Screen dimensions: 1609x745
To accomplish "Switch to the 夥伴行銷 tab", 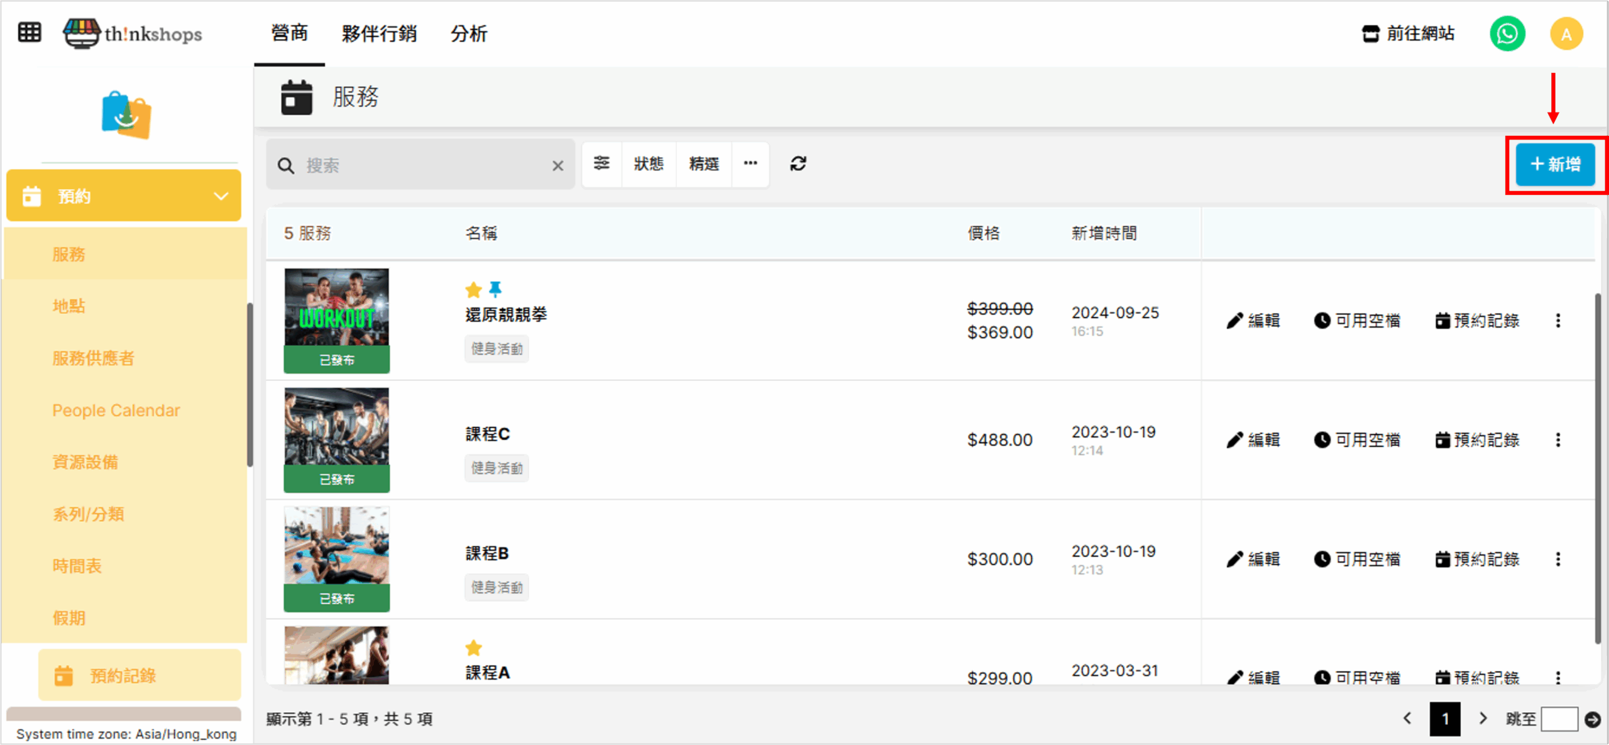I will pyautogui.click(x=379, y=34).
